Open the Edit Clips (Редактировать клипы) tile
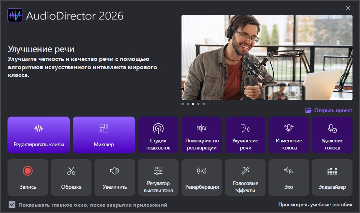 point(39,135)
